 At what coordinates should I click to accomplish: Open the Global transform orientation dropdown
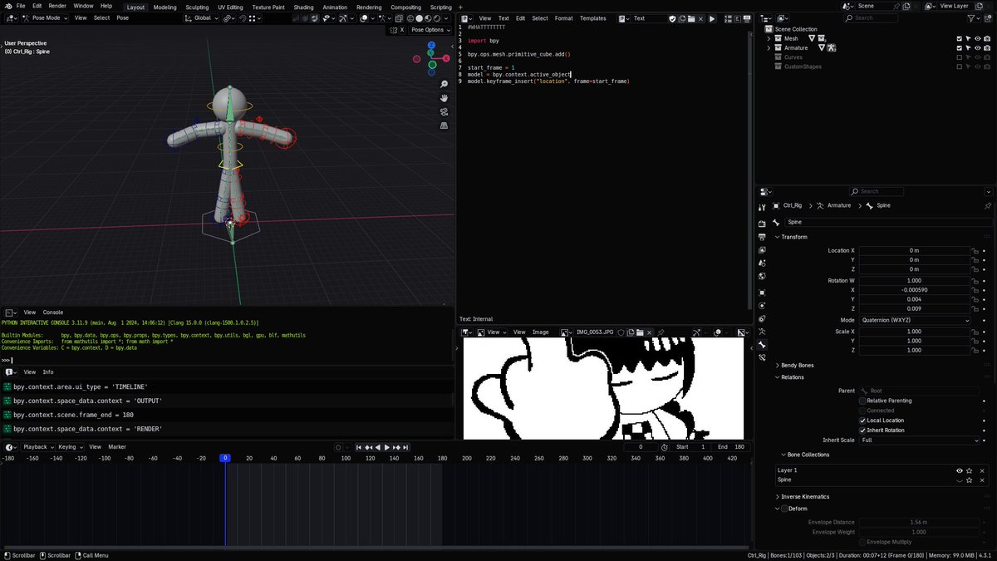[x=199, y=18]
